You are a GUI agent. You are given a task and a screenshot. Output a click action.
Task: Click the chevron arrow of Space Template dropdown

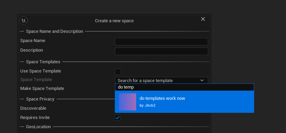click(202, 80)
